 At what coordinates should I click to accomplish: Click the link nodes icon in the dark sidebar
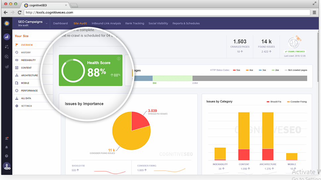7,47
